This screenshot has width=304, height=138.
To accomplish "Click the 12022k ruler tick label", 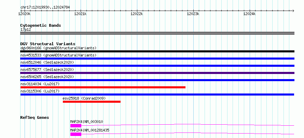I will pos(137,14).
